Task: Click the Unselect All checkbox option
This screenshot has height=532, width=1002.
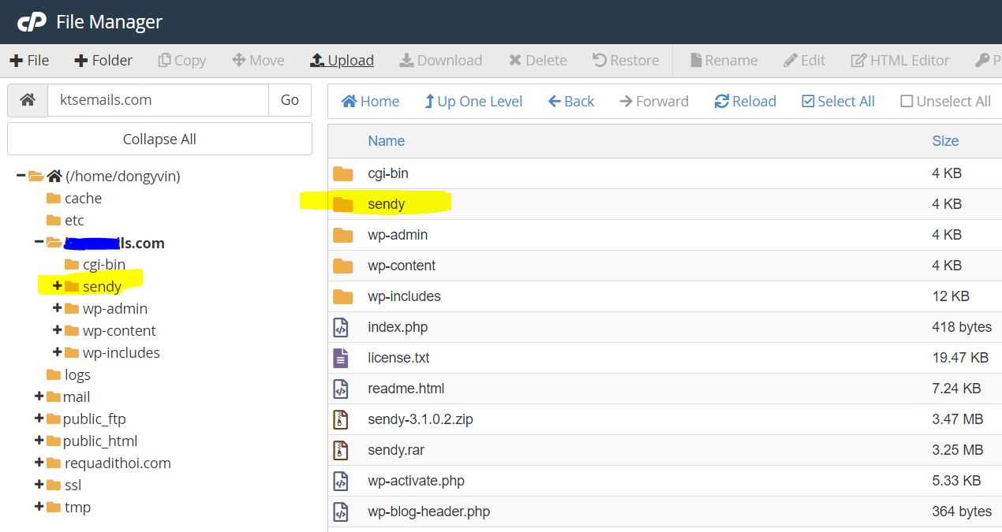Action: (945, 102)
